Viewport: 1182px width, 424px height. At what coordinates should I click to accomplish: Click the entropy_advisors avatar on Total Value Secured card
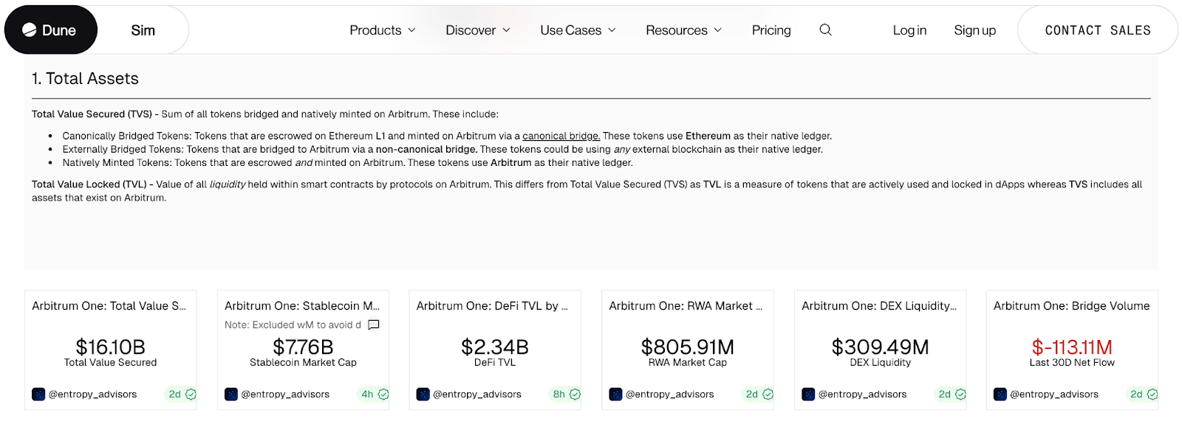[x=38, y=395]
